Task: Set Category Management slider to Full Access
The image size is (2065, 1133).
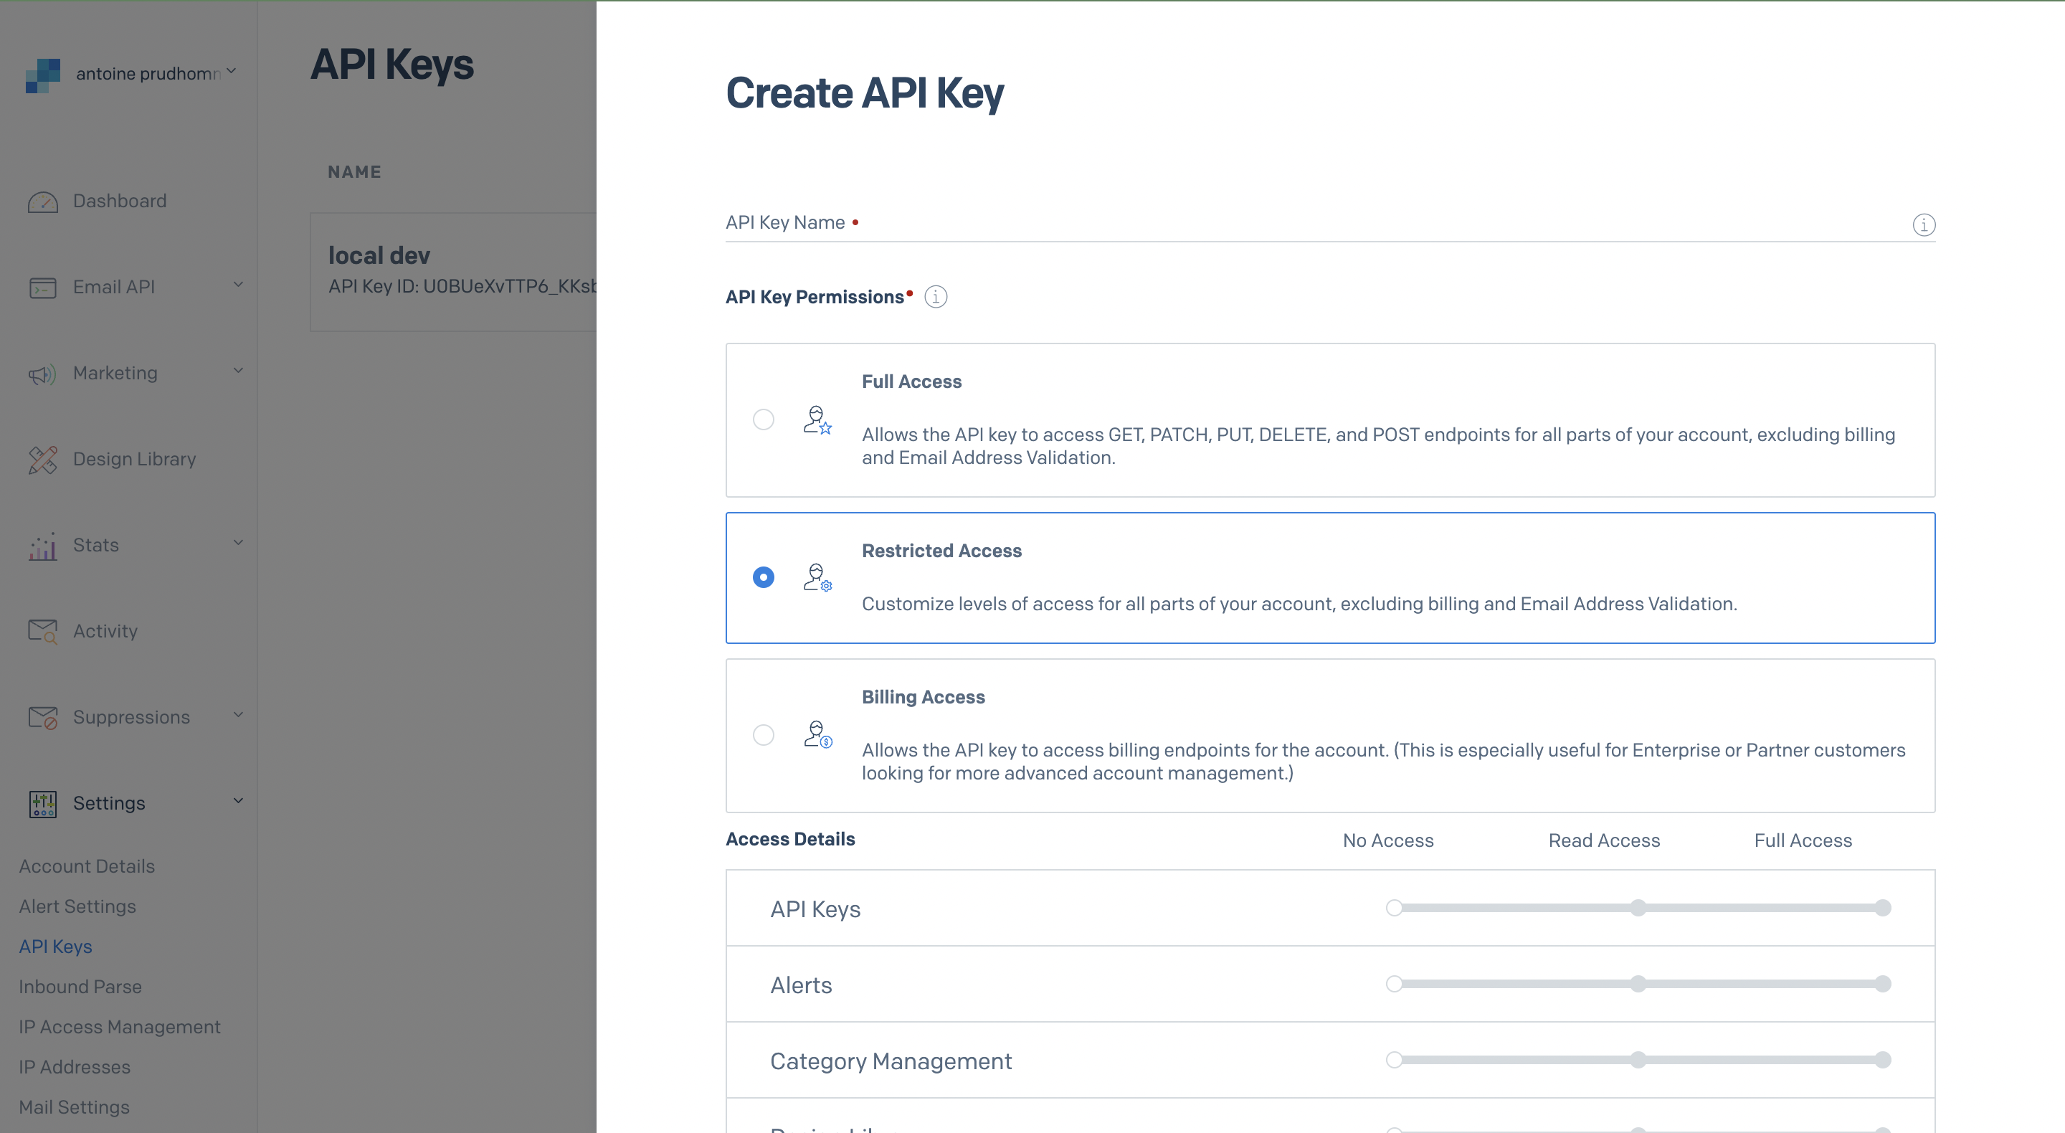Action: tap(1883, 1060)
